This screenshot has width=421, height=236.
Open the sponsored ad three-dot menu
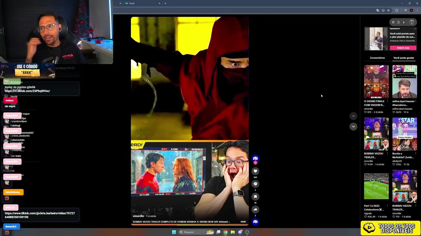(415, 29)
